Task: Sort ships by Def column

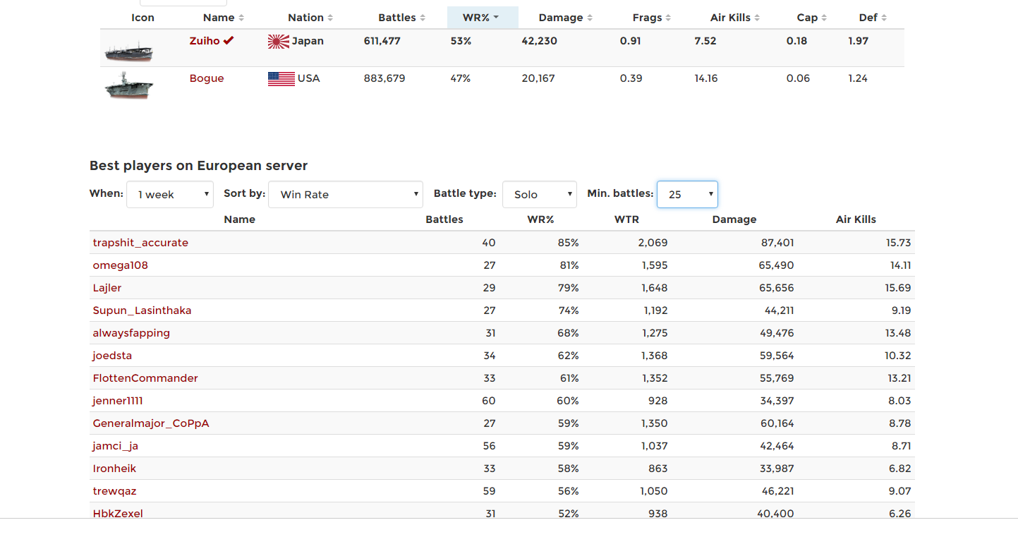Action: coord(873,18)
